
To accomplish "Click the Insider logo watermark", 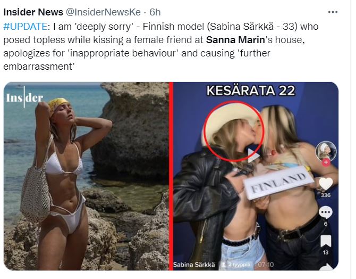I will (24, 97).
